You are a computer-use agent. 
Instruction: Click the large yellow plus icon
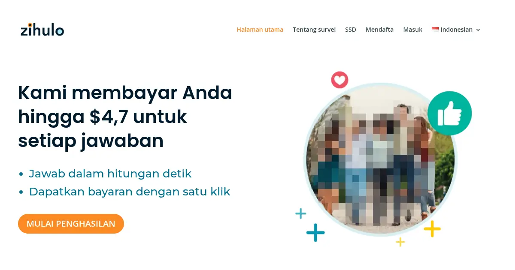click(x=432, y=229)
